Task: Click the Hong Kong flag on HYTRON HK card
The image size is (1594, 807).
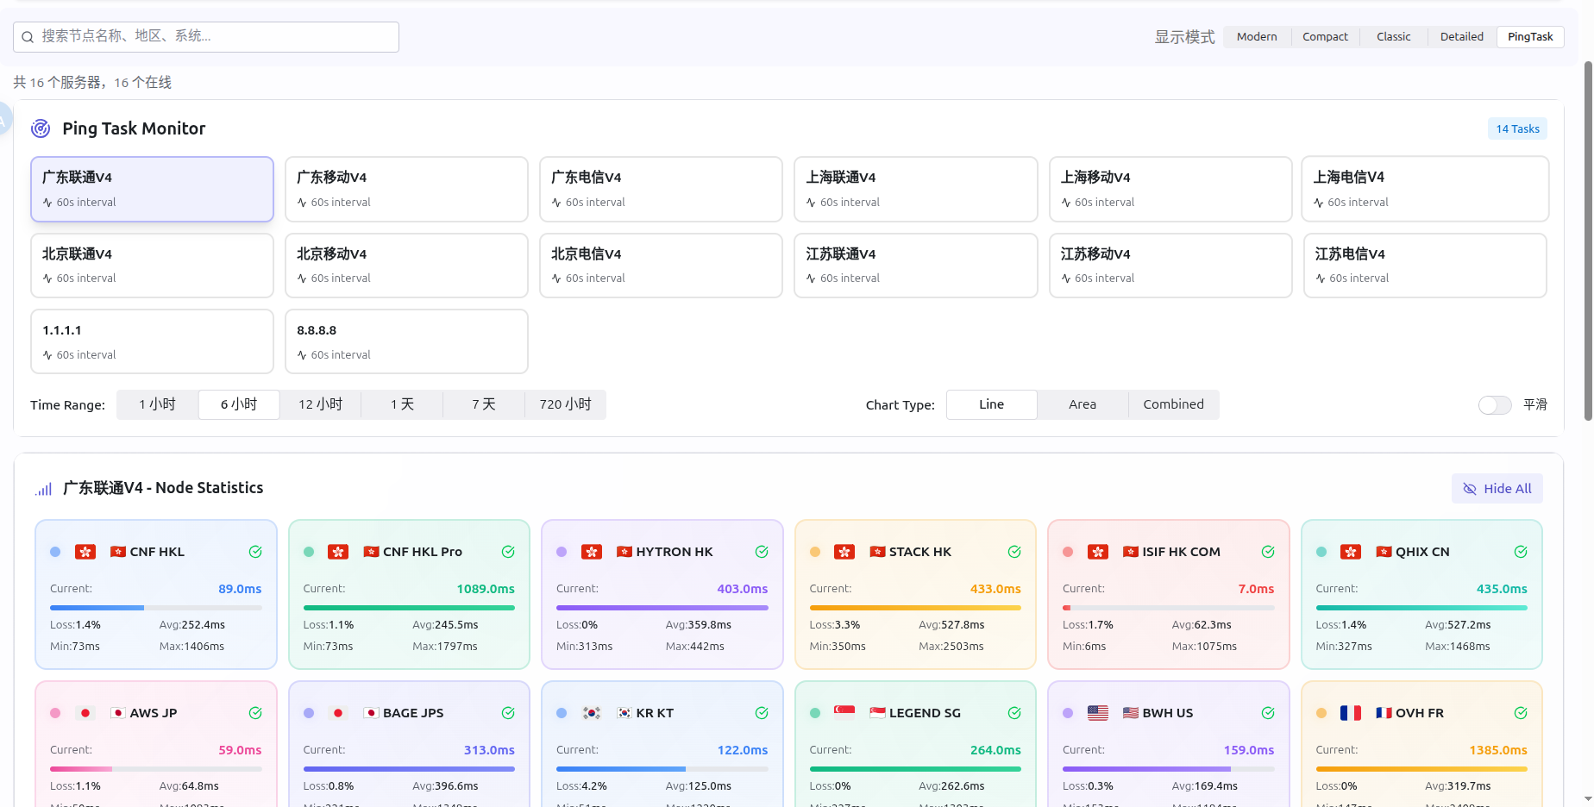Action: click(592, 552)
